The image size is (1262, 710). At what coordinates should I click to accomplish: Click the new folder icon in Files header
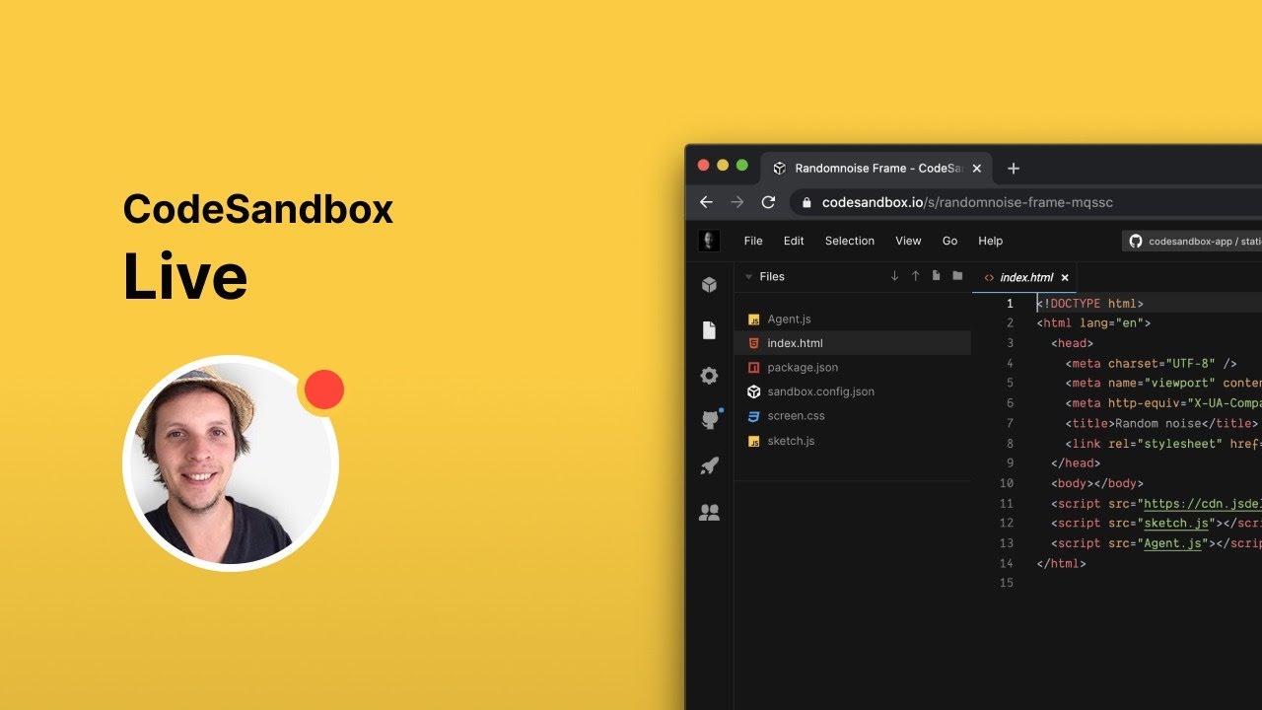pyautogui.click(x=957, y=276)
